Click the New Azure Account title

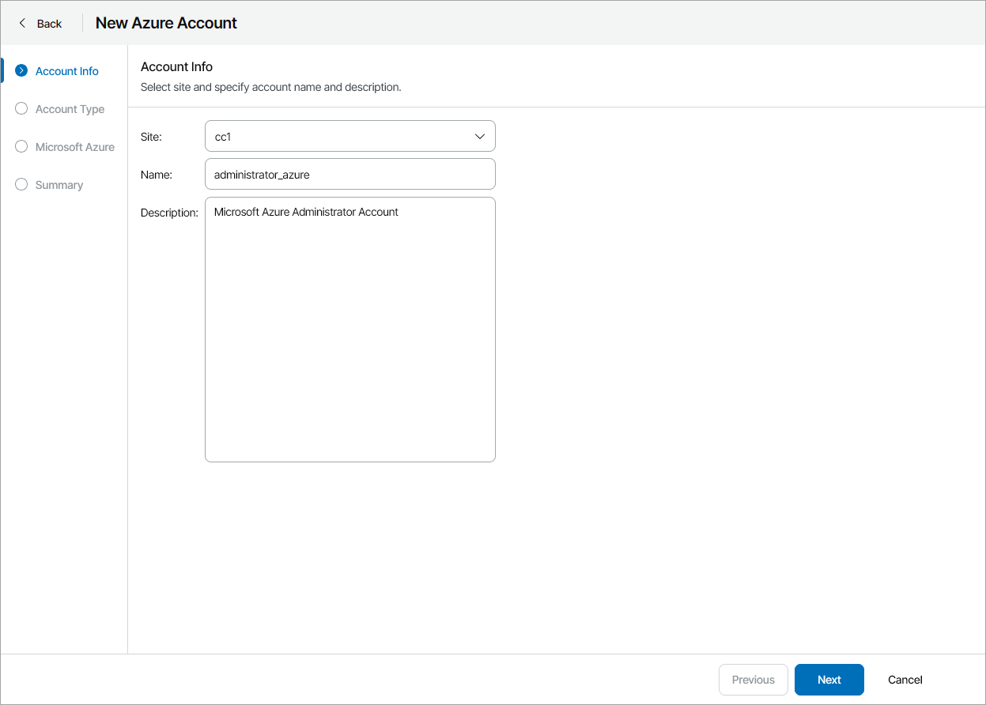(x=166, y=23)
